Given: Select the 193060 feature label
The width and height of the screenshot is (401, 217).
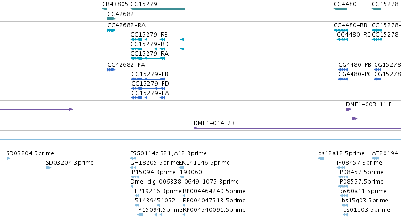Looking at the screenshot, I should [x=191, y=173].
